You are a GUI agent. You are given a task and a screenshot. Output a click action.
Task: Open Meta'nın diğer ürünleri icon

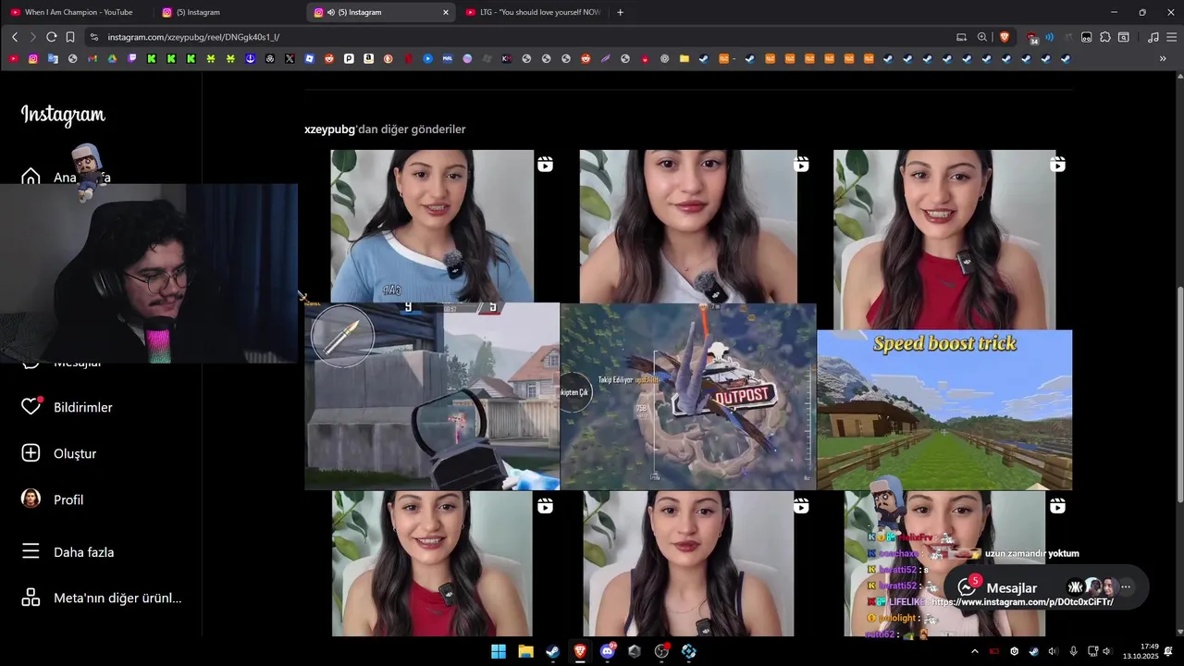[x=31, y=598]
